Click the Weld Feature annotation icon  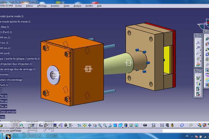pyautogui.click(x=198, y=42)
